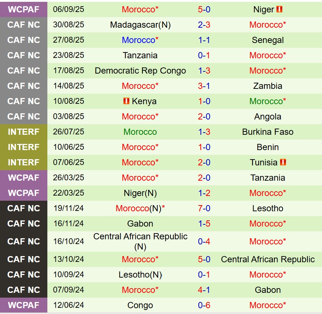
Task: Open the 1-1 Morocco–Senegal score
Action: click(204, 40)
